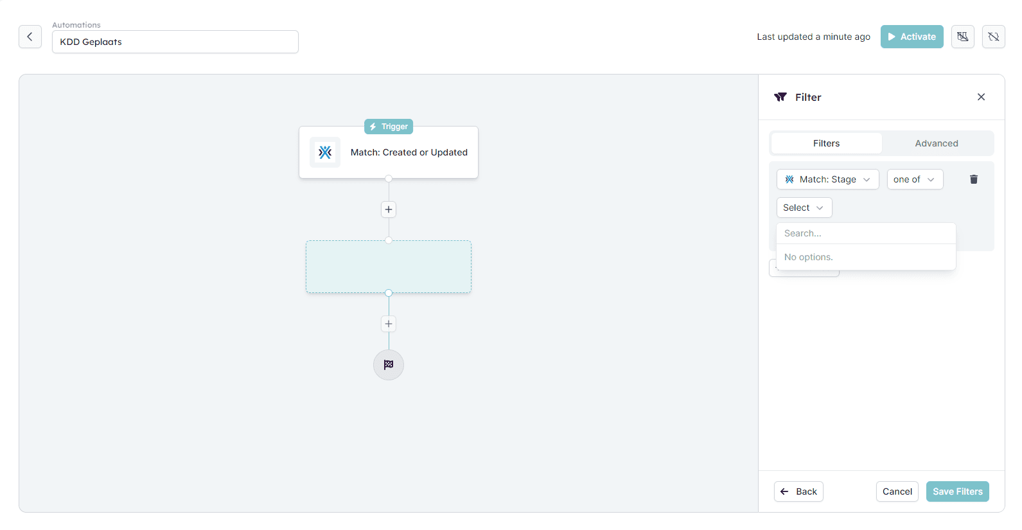Close the Filter panel
The width and height of the screenshot is (1022, 530).
pos(981,97)
